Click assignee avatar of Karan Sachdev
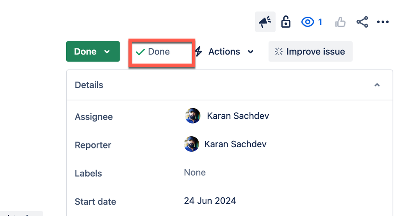 193,116
